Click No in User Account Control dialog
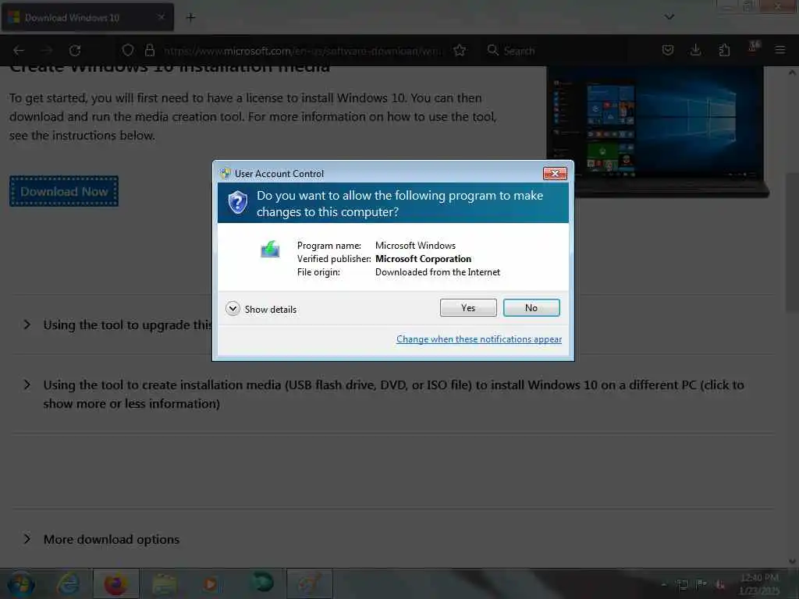This screenshot has height=599, width=799. tap(531, 307)
